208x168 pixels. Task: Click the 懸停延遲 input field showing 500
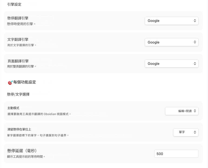tap(176, 154)
